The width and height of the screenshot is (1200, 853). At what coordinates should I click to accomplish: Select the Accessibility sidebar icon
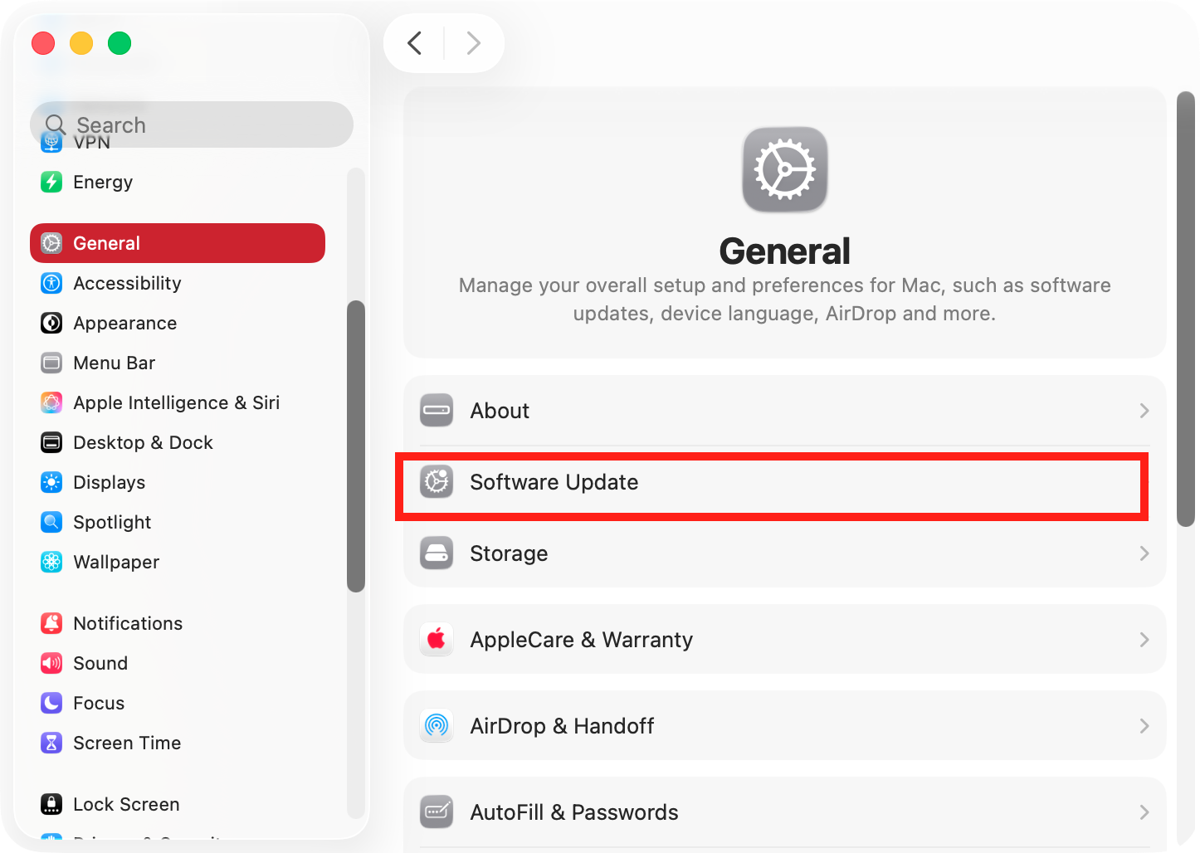pyautogui.click(x=51, y=283)
